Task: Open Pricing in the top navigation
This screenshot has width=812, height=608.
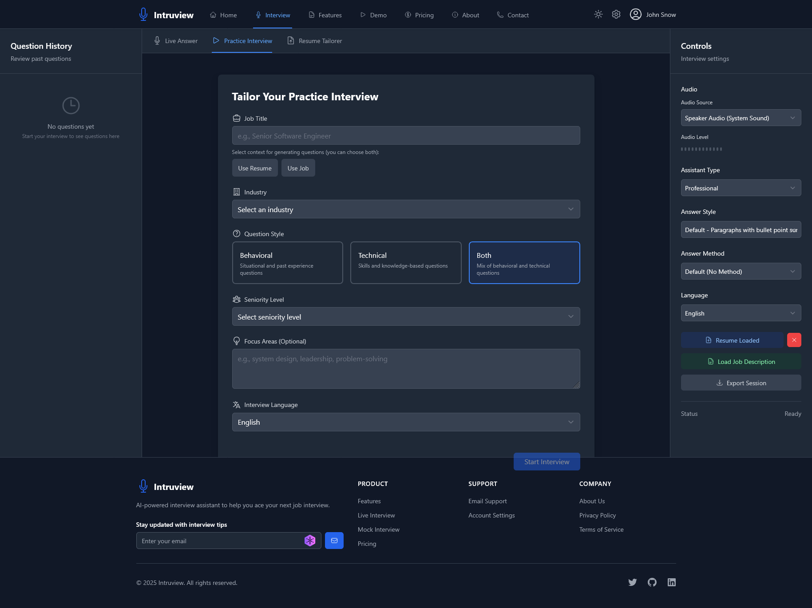Action: coord(419,15)
